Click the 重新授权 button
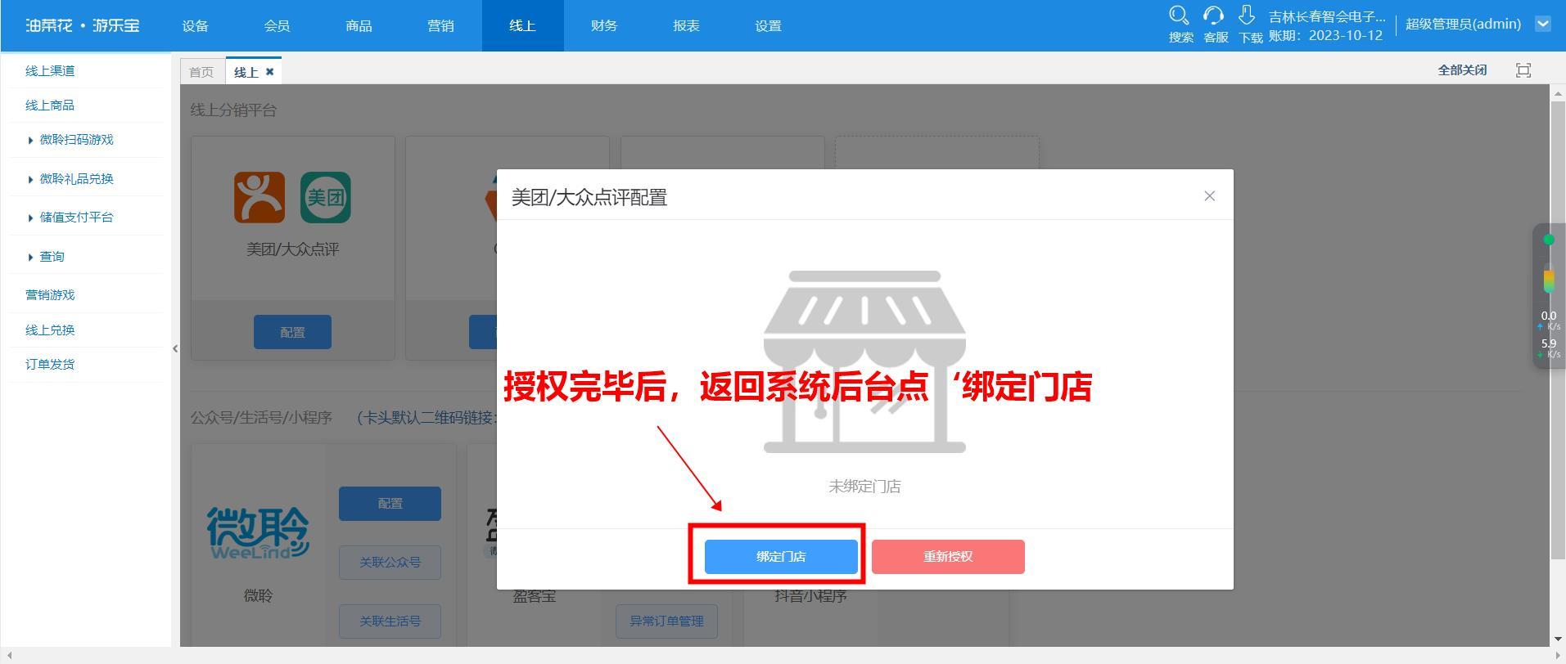This screenshot has height=664, width=1566. pyautogui.click(x=948, y=557)
